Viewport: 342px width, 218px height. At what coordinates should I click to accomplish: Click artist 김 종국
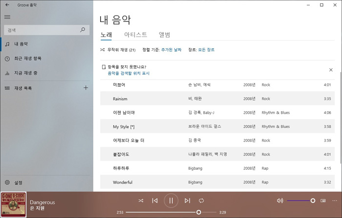tap(194, 140)
